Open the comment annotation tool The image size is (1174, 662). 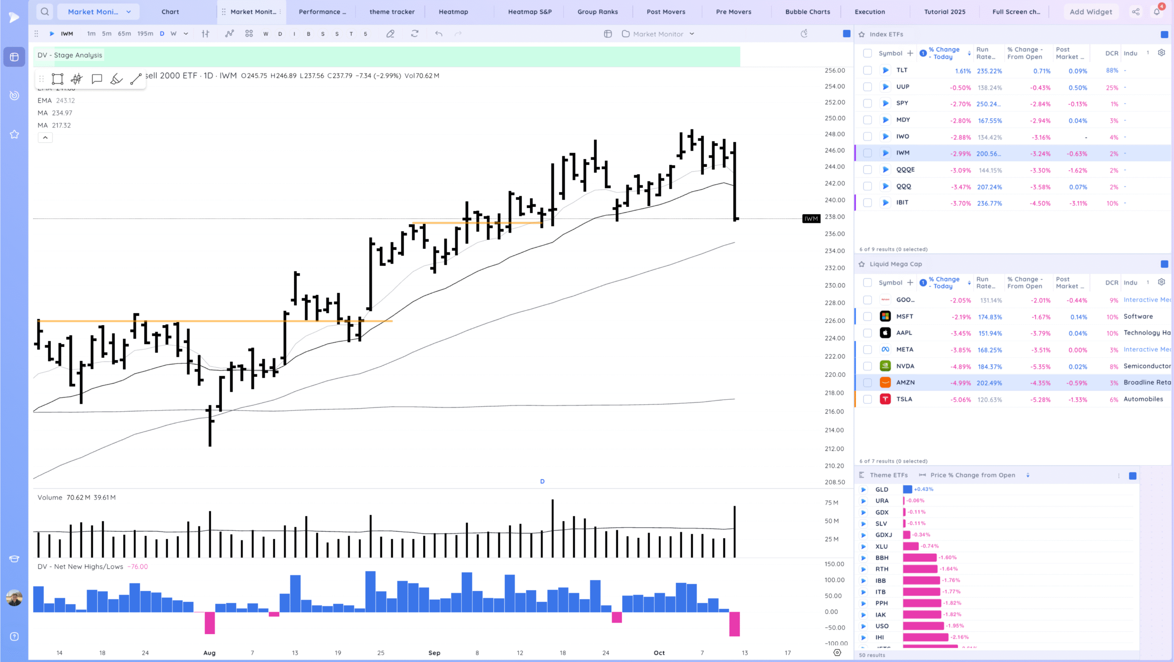pos(97,79)
